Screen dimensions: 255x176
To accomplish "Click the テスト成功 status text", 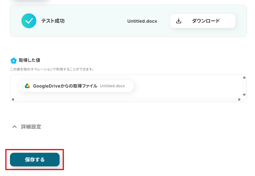I will pos(53,21).
